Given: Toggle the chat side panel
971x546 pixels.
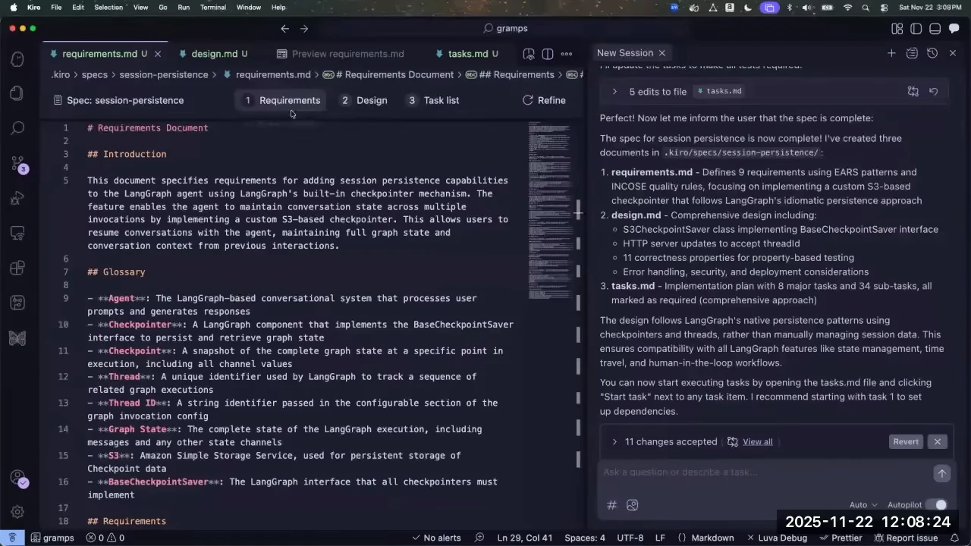Looking at the screenshot, I should [954, 29].
